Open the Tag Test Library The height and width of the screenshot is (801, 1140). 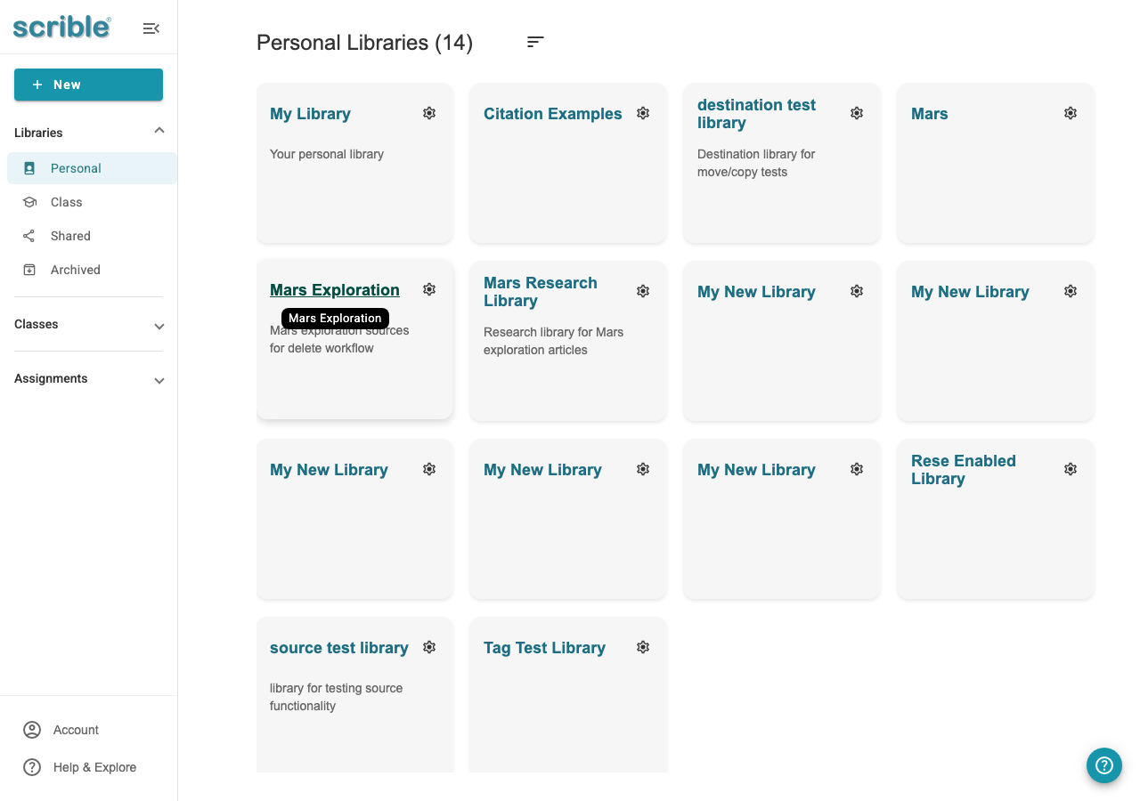[x=544, y=648]
